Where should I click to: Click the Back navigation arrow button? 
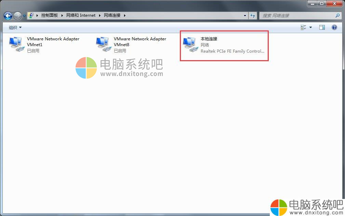(x=8, y=16)
